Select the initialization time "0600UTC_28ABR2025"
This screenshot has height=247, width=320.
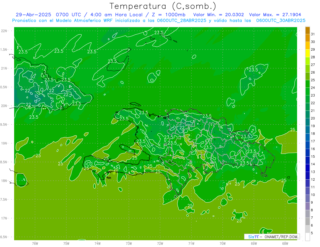181,21
